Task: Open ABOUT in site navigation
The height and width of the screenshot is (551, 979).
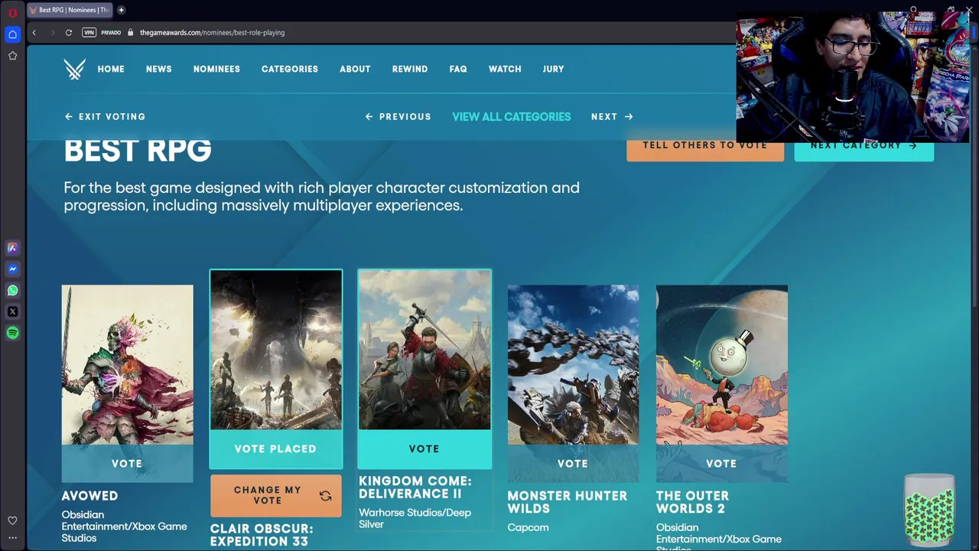Action: (x=355, y=69)
